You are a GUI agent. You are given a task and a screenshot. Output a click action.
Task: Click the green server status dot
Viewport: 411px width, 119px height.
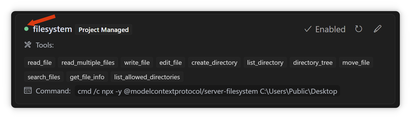26,29
